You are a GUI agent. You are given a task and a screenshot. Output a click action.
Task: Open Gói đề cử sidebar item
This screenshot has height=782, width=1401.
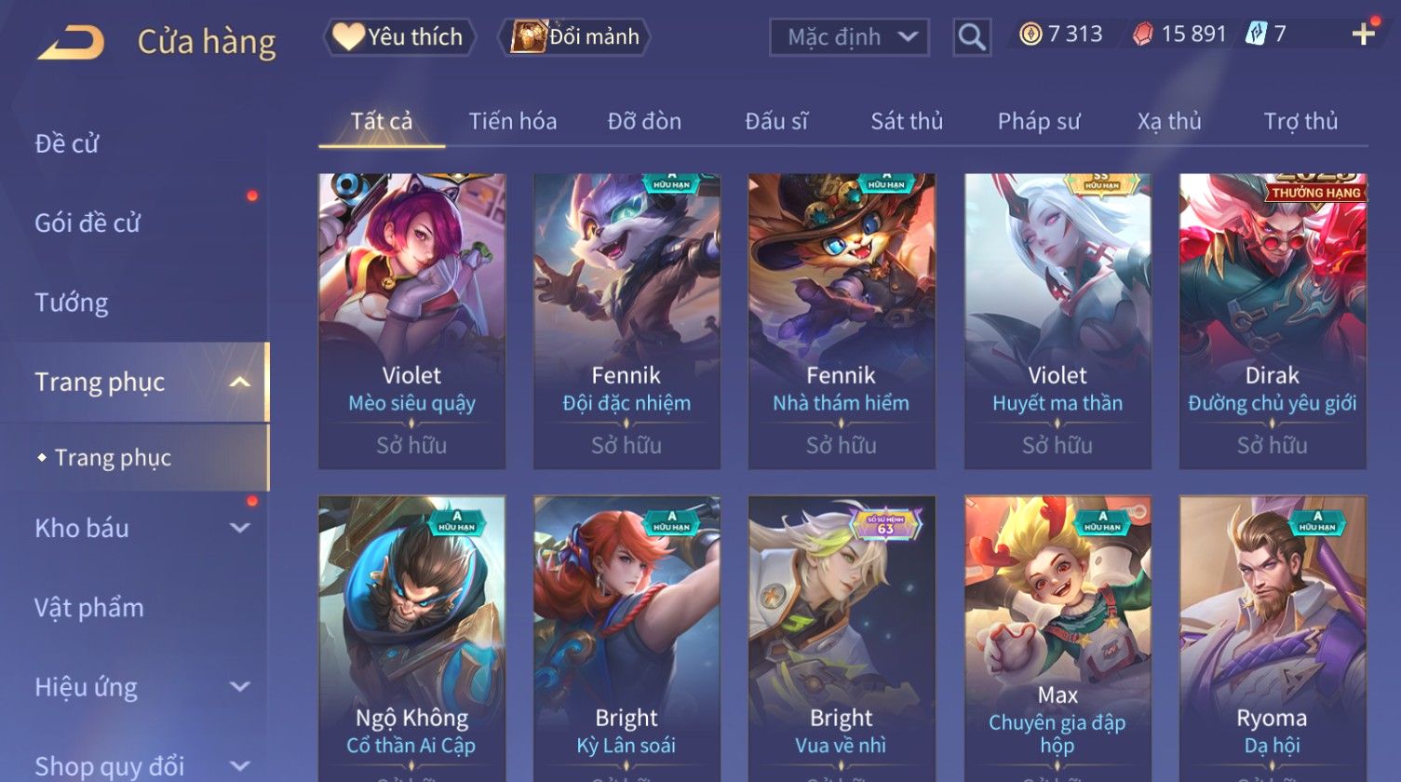(x=88, y=223)
